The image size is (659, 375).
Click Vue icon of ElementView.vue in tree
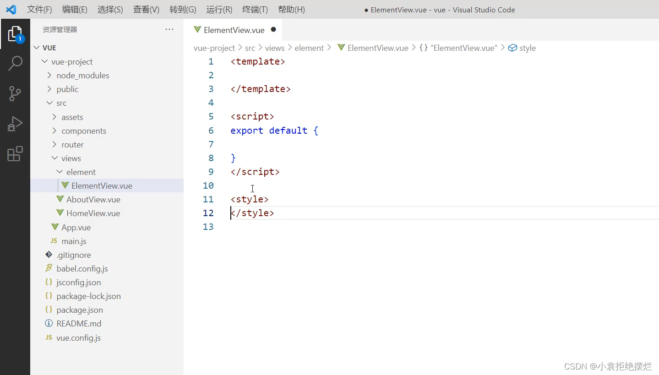point(65,185)
